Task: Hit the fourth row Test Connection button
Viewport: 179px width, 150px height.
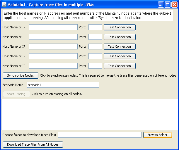Action: 119,56
